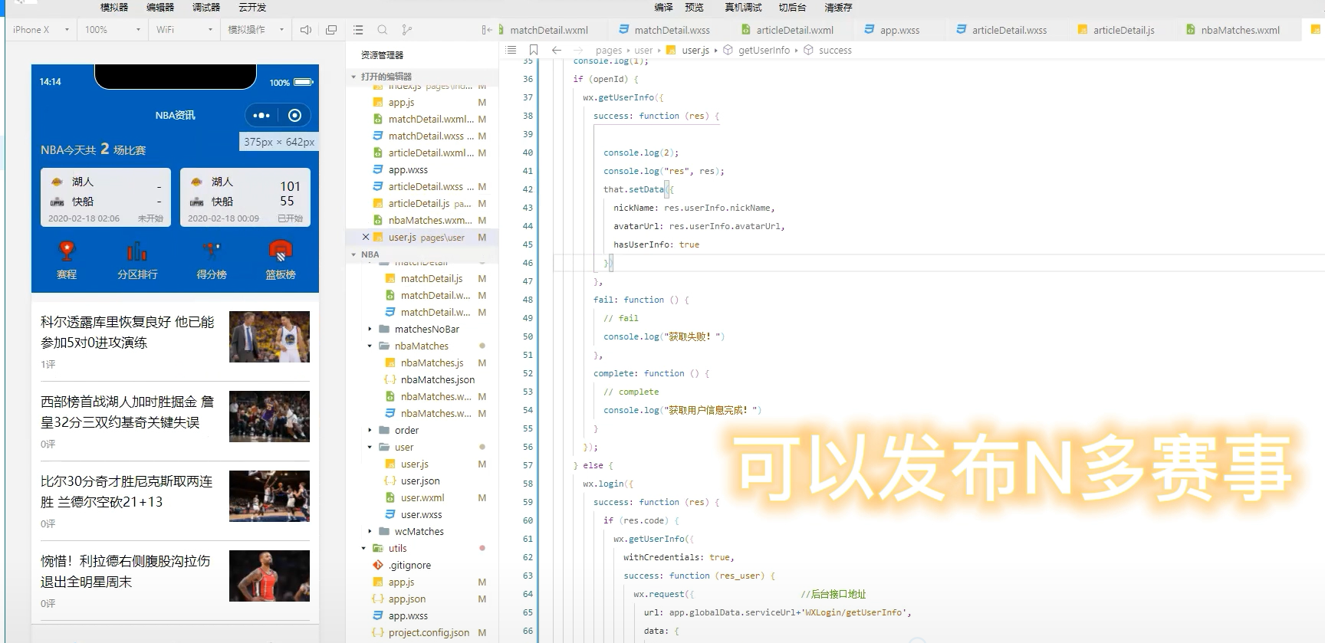The width and height of the screenshot is (1325, 643).
Task: Open app.wxss in the open editors list
Action: 408,169
